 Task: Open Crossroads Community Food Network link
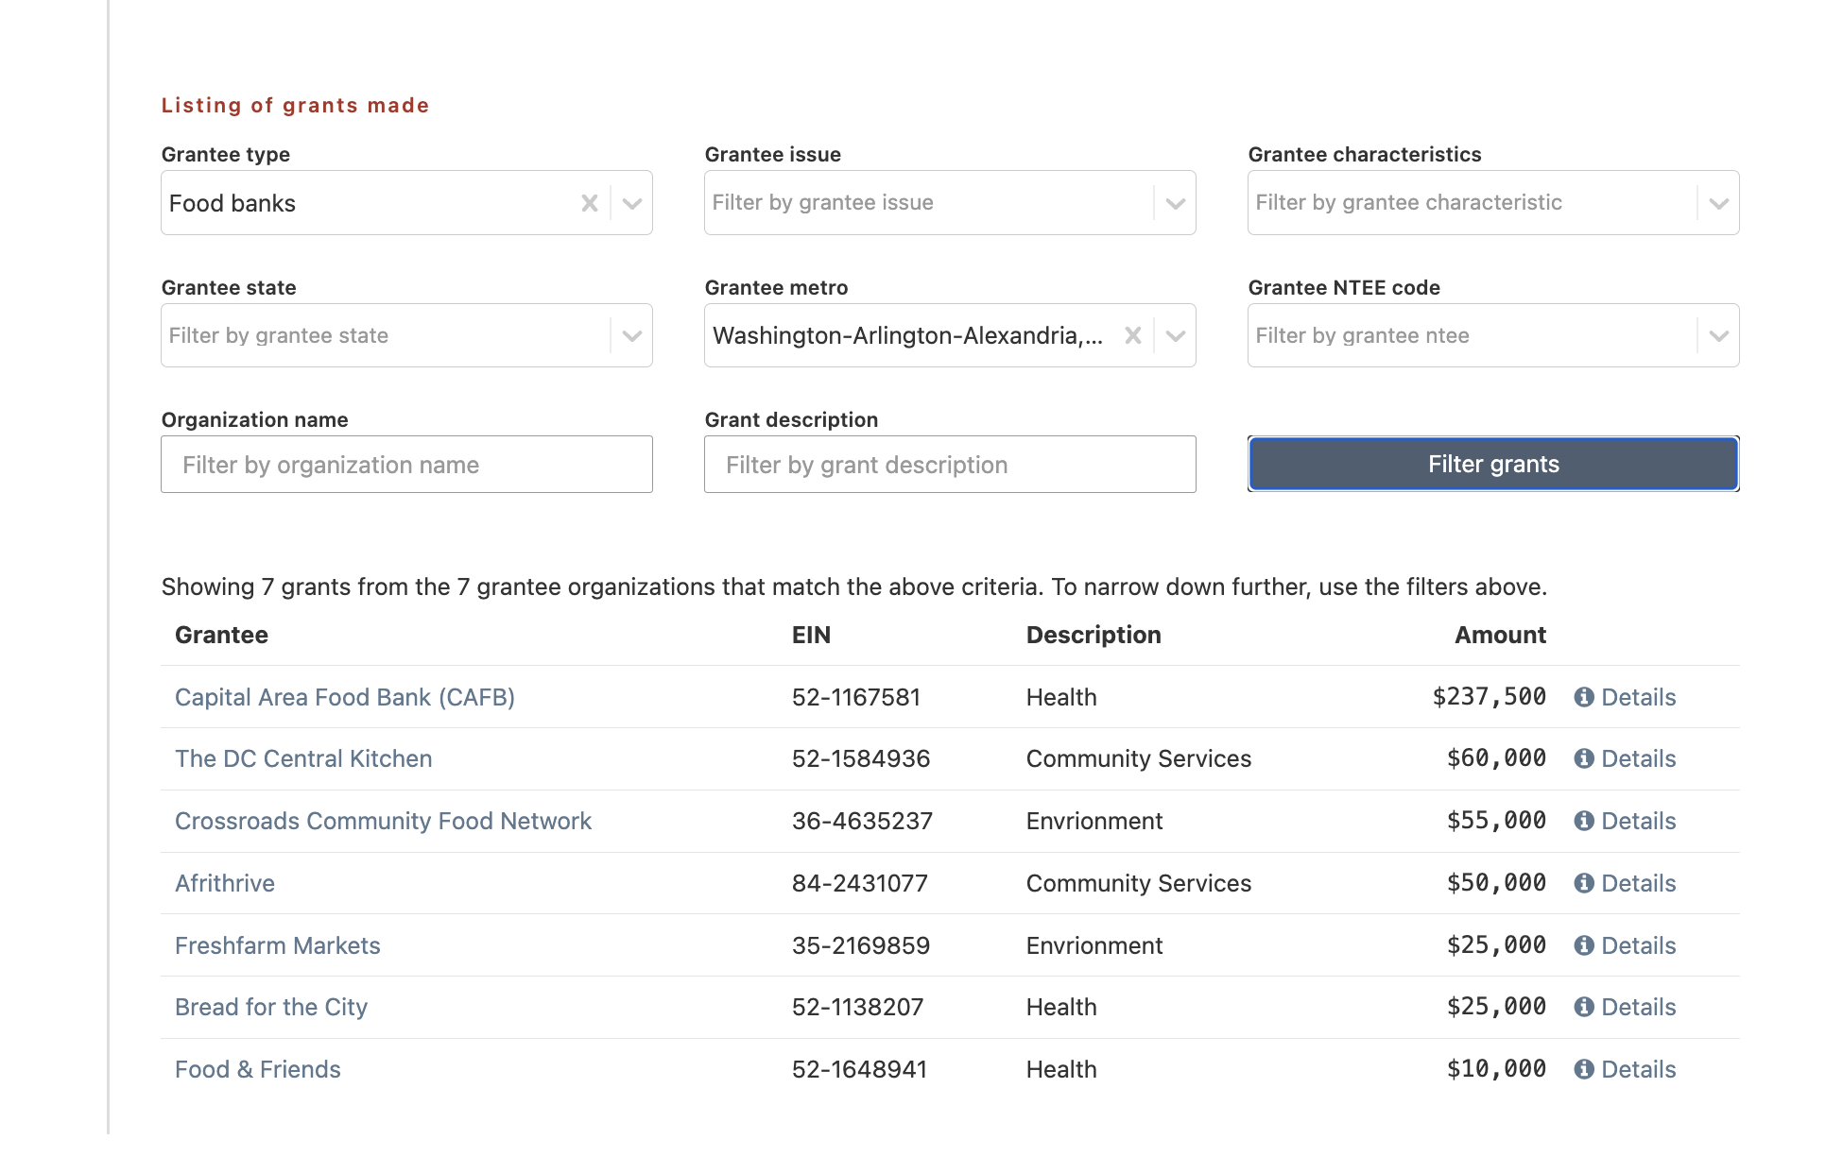(x=383, y=821)
